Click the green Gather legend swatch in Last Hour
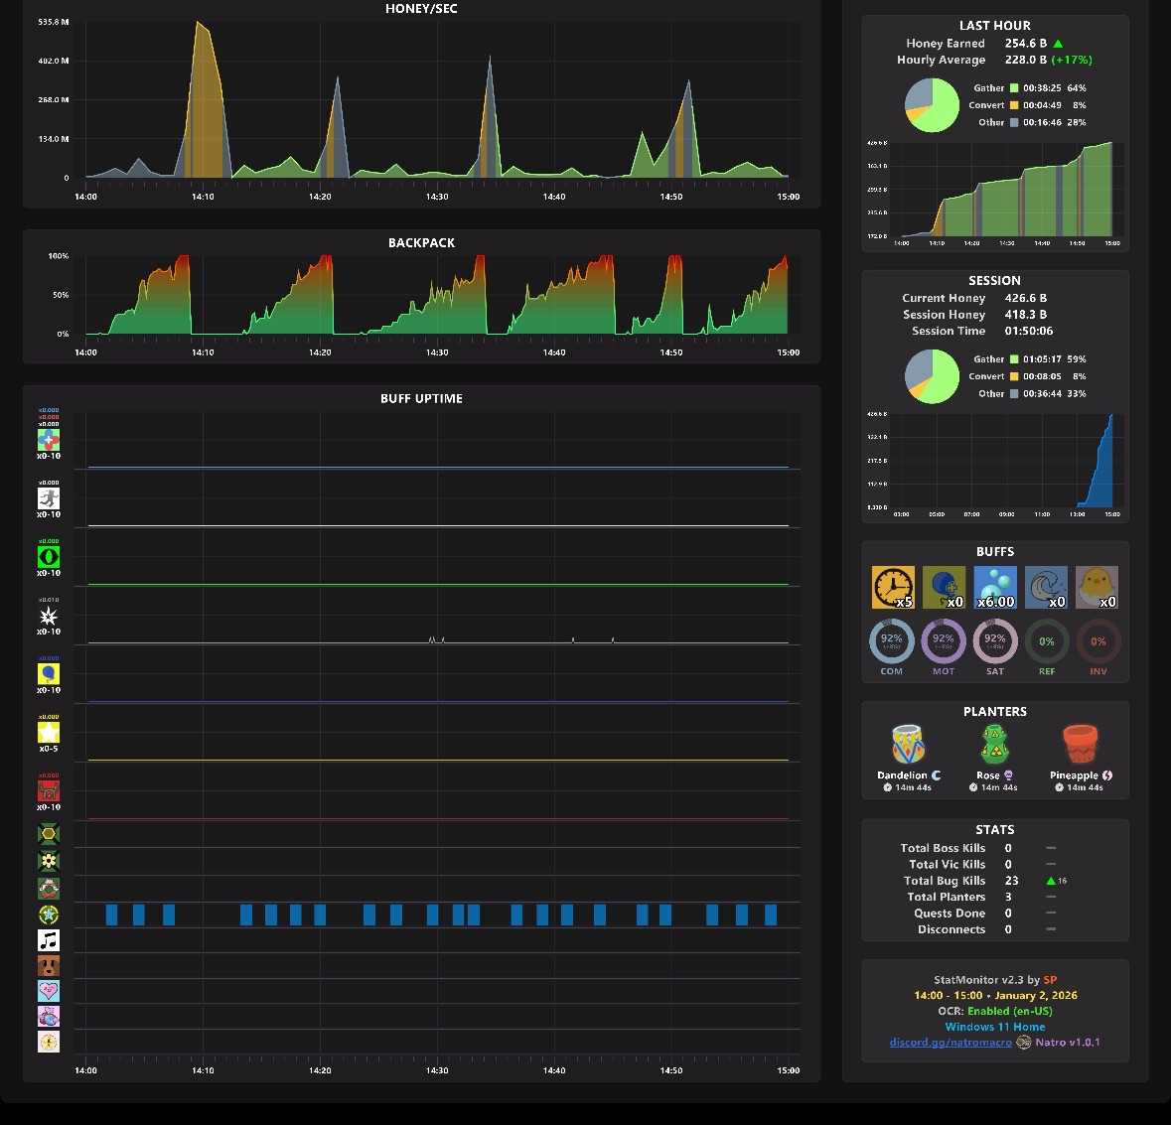 [1014, 88]
